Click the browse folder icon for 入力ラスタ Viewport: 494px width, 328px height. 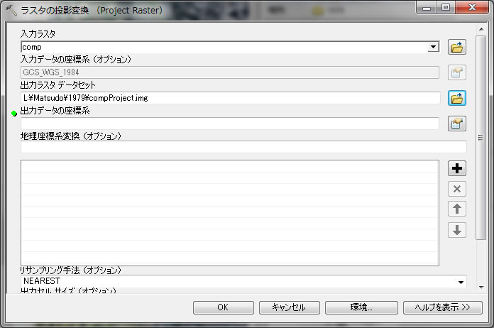point(457,48)
